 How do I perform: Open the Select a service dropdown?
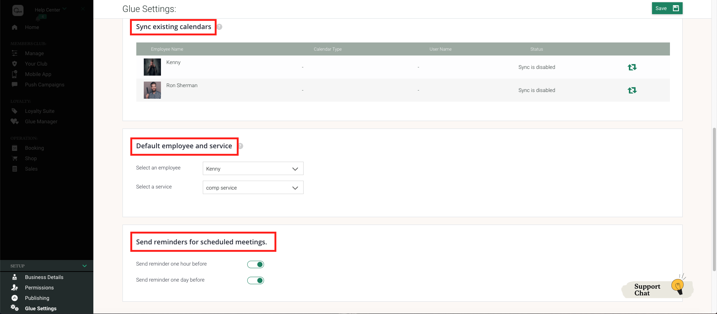(x=253, y=188)
